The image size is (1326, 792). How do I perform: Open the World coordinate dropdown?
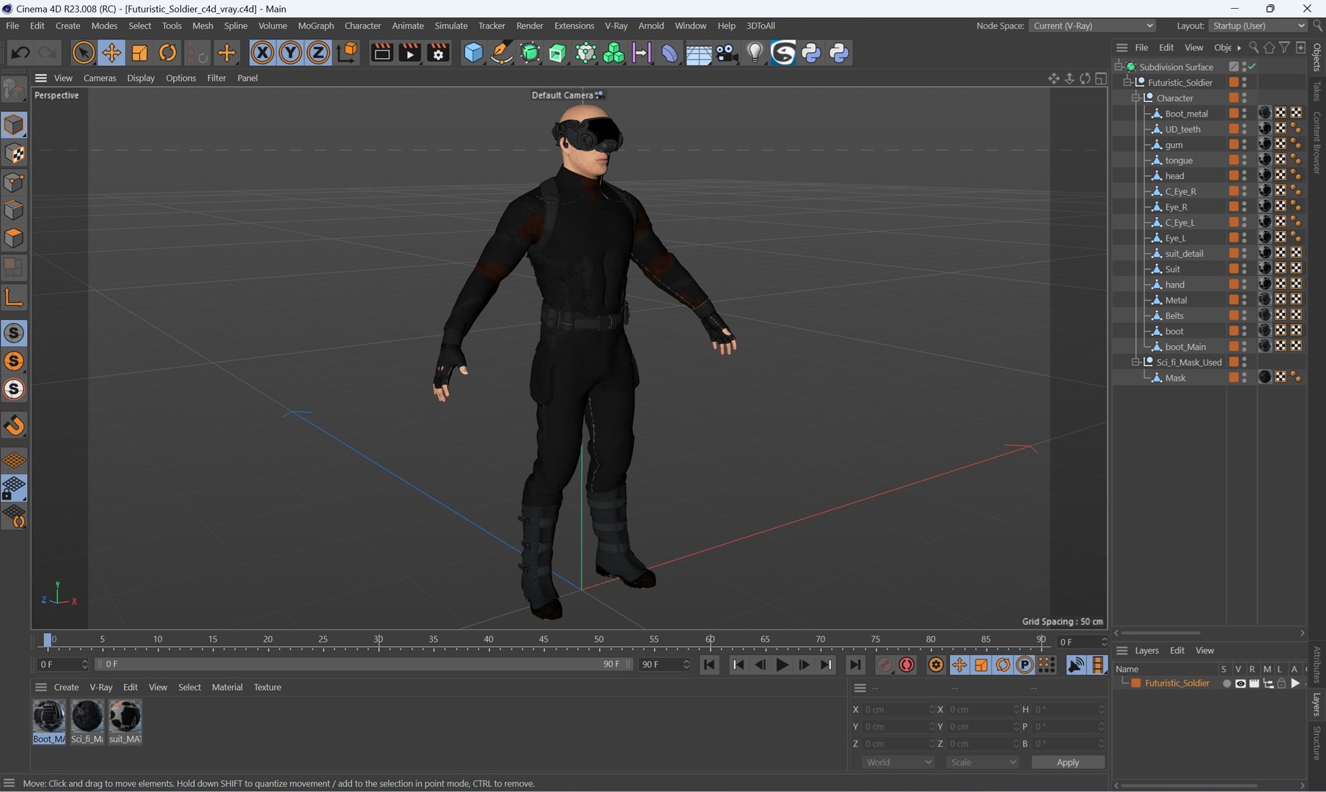coord(898,763)
